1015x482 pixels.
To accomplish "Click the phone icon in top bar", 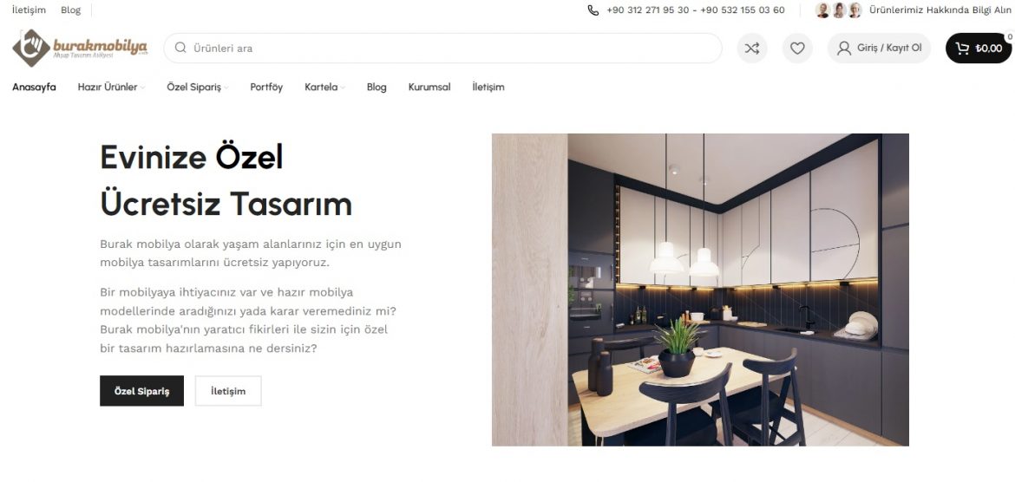I will coord(593,10).
